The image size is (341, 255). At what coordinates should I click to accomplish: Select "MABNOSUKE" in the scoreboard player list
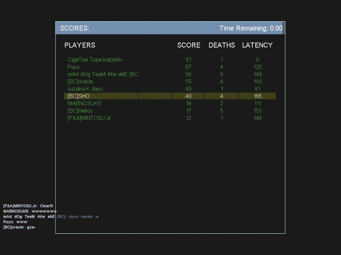(84, 103)
